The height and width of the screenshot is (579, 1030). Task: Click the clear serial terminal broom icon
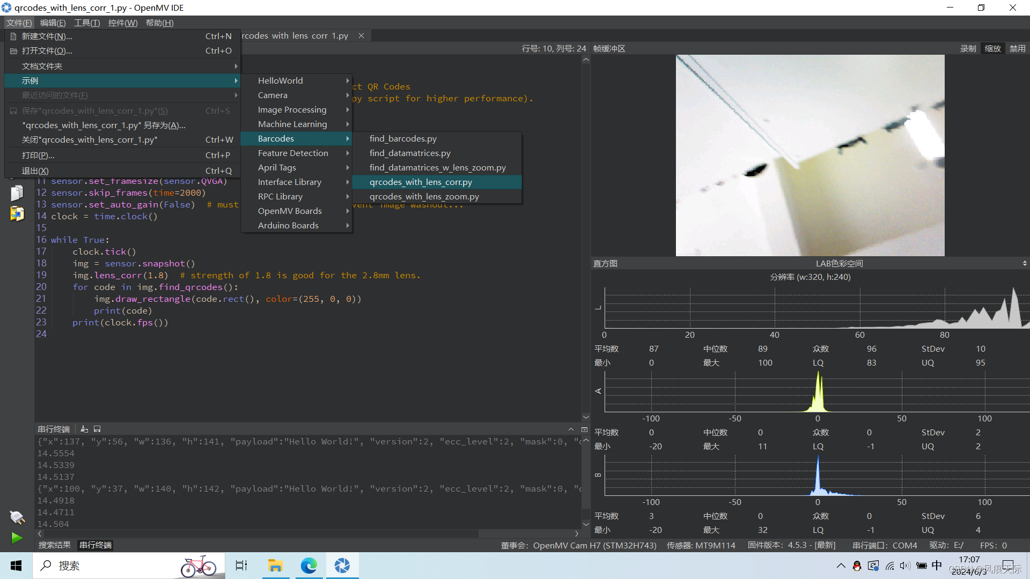84,429
